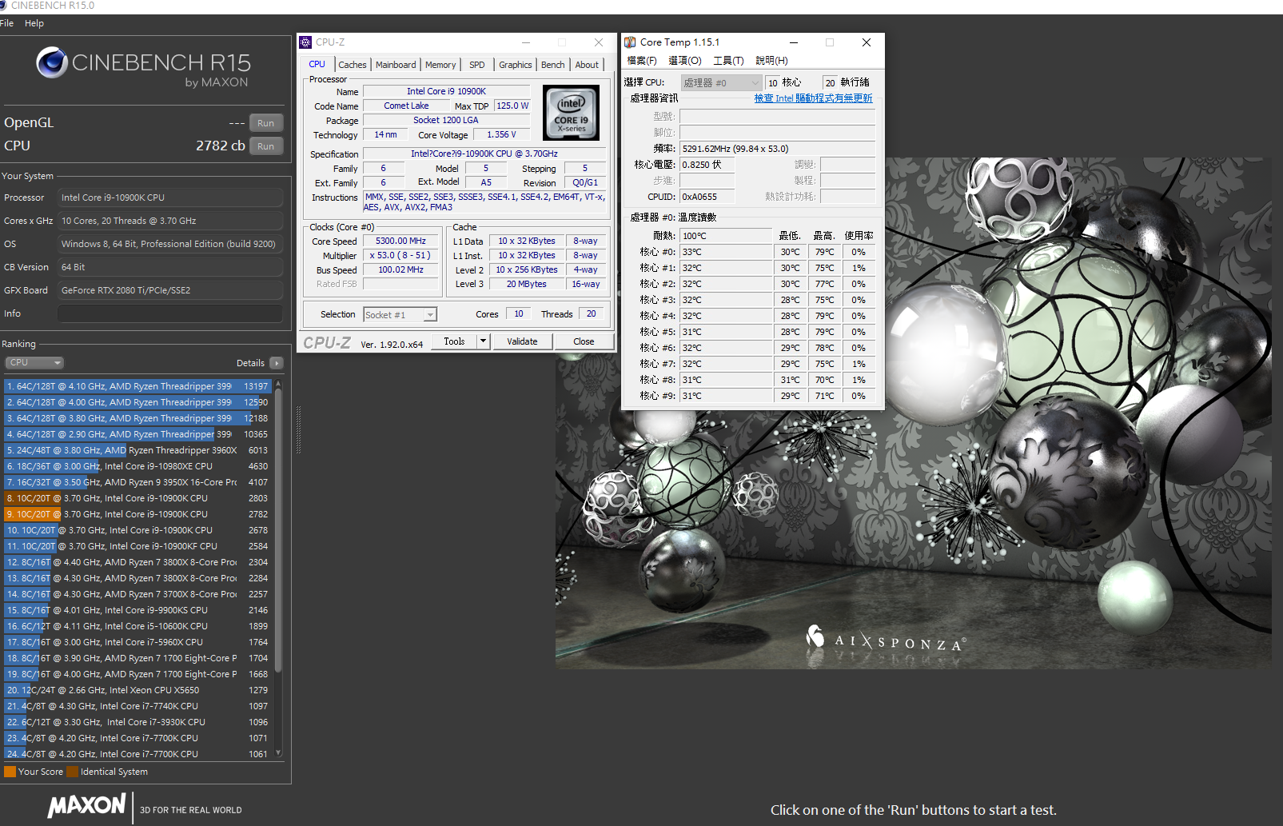Screen dimensions: 1283x826
Task: Select ranking row 6 Core i9-10980XE
Action: tap(137, 466)
